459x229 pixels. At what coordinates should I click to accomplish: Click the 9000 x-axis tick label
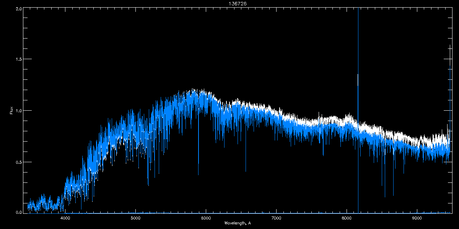point(417,218)
